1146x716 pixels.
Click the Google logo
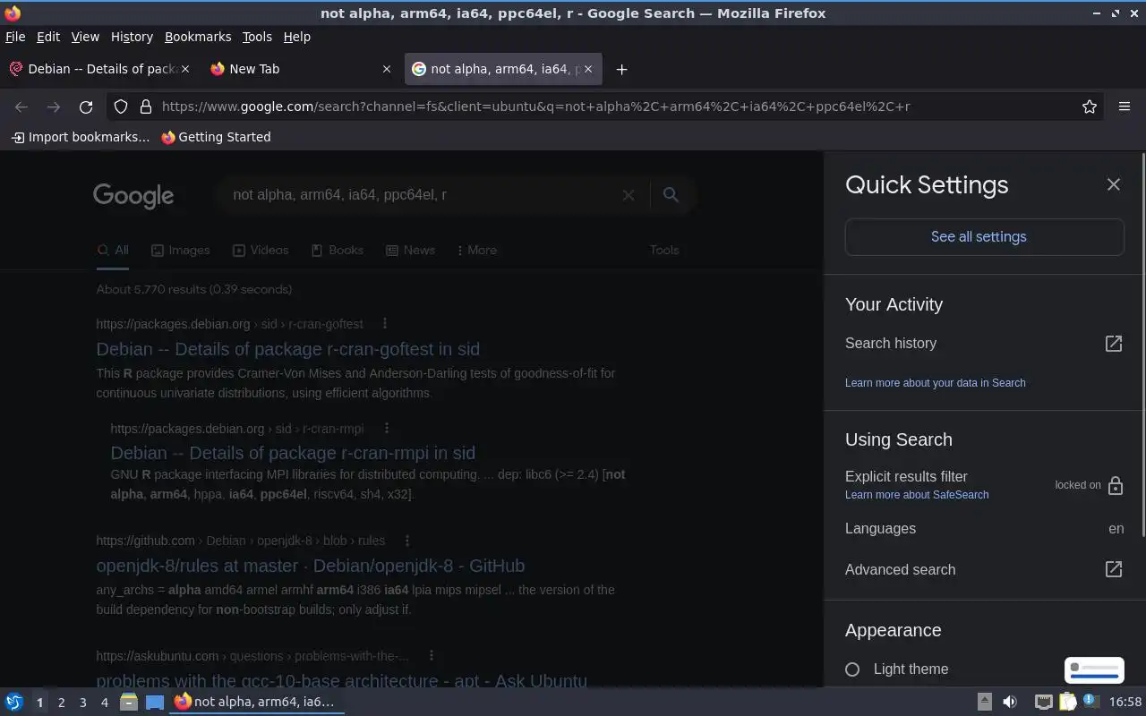(133, 195)
